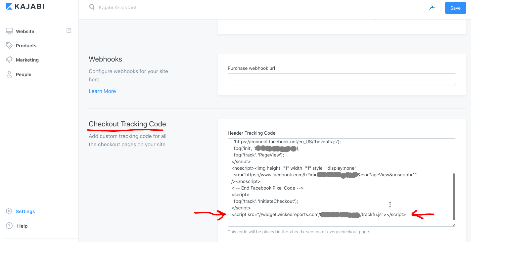Screen dimensions: 505x266
Task: Click the fbq PageView code line
Action: tap(259, 155)
